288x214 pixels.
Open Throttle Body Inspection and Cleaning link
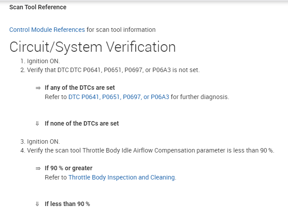[121, 177]
